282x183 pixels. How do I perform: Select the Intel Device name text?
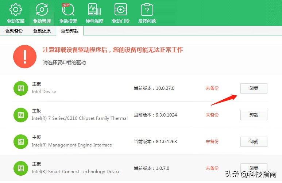click(44, 92)
